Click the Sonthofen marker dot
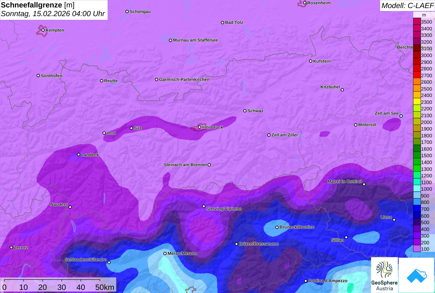 coord(39,76)
